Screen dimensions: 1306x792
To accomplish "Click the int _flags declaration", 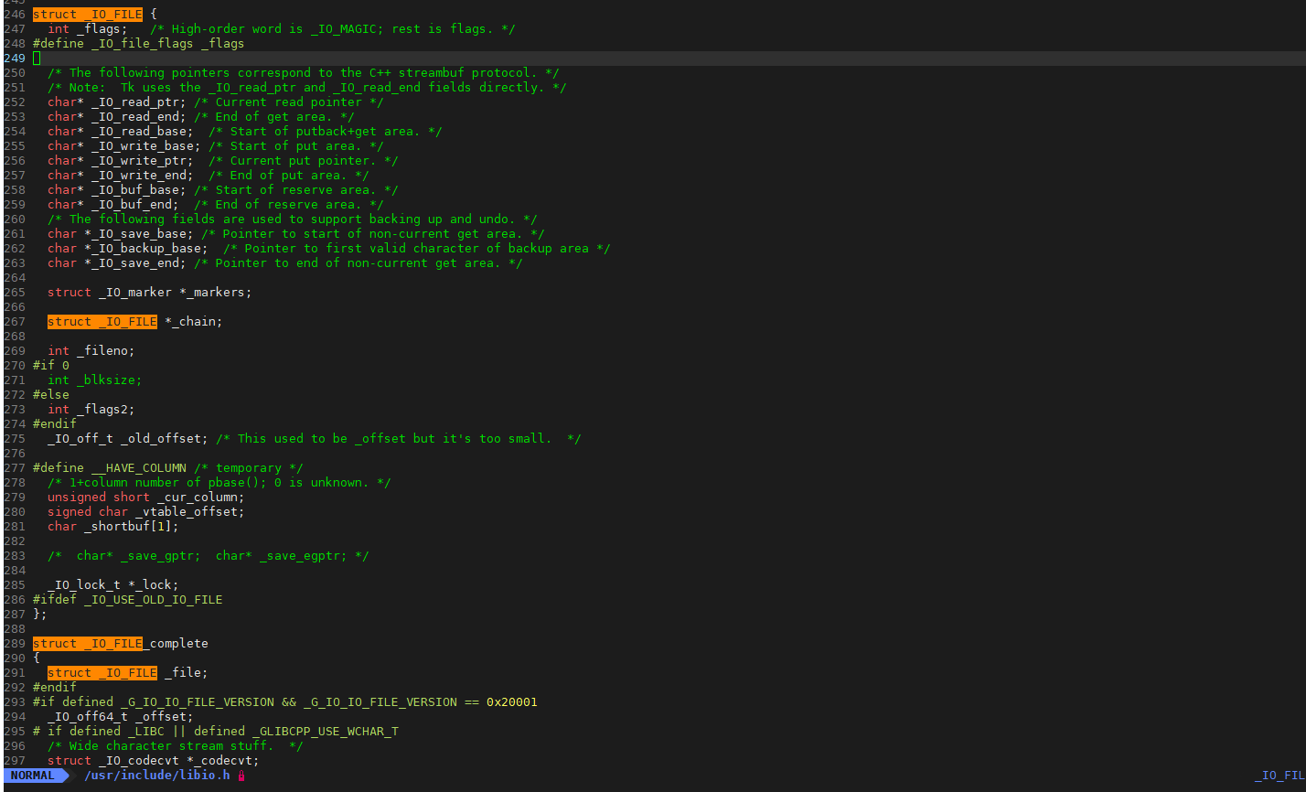I will [88, 29].
